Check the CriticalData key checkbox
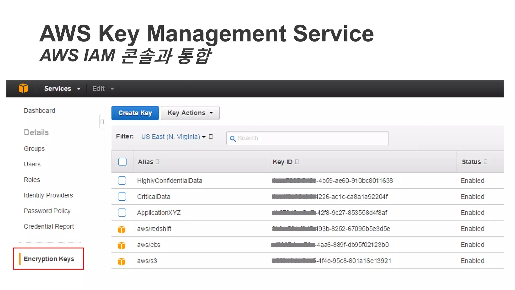 (122, 197)
